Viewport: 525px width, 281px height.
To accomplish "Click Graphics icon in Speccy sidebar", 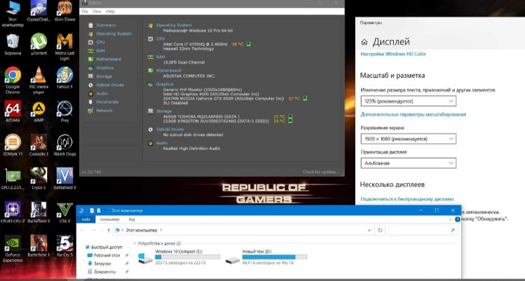I will (x=91, y=68).
